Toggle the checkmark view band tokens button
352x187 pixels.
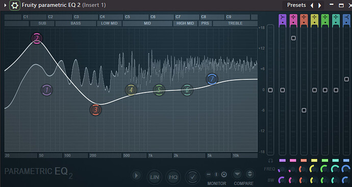coord(192,177)
